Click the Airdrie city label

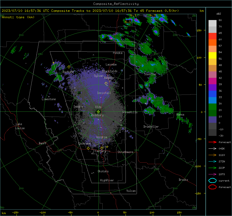click(x=102, y=137)
